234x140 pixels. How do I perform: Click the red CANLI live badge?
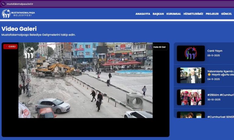[10, 47]
